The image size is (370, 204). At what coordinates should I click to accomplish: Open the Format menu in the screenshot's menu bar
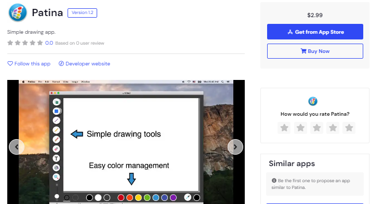56,82
